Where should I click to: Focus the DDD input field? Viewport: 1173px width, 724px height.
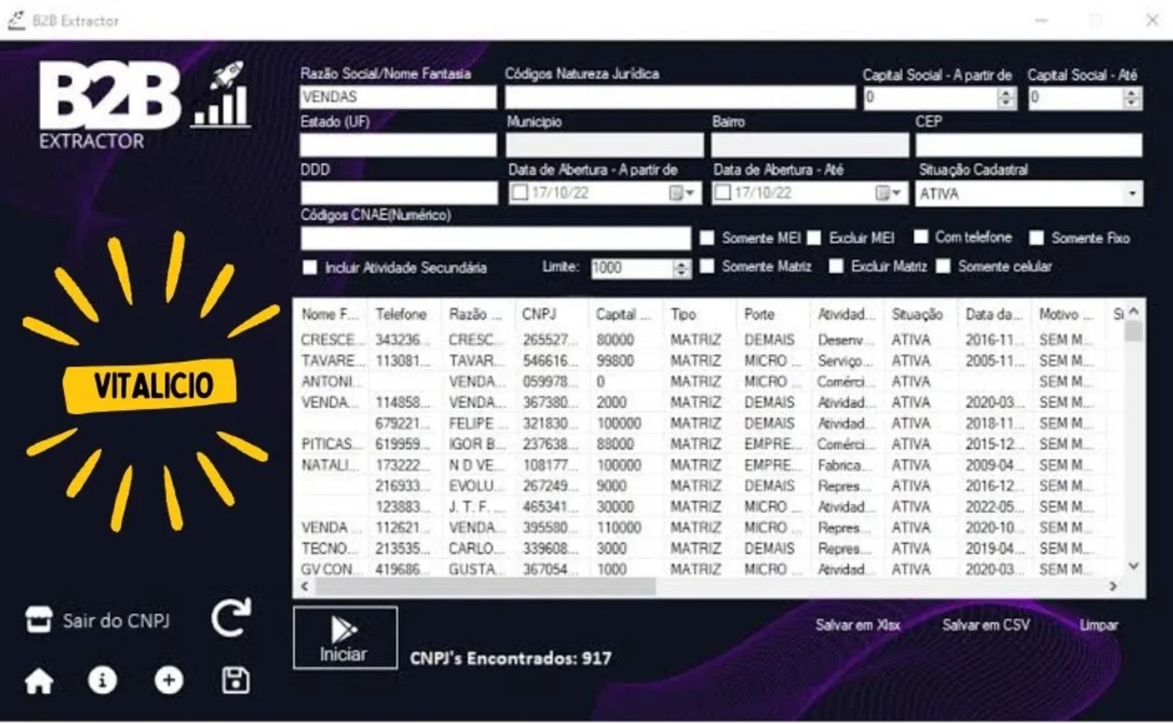tap(399, 193)
